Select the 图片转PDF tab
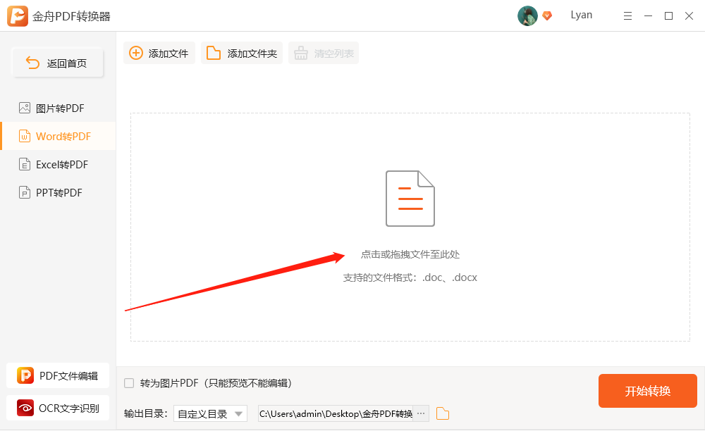Screen dimensions: 705x431 [x=58, y=108]
